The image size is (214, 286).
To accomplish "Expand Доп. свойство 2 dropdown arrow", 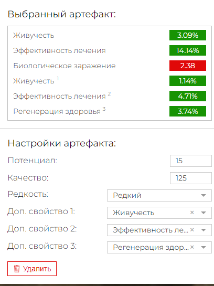I will 204,230.
